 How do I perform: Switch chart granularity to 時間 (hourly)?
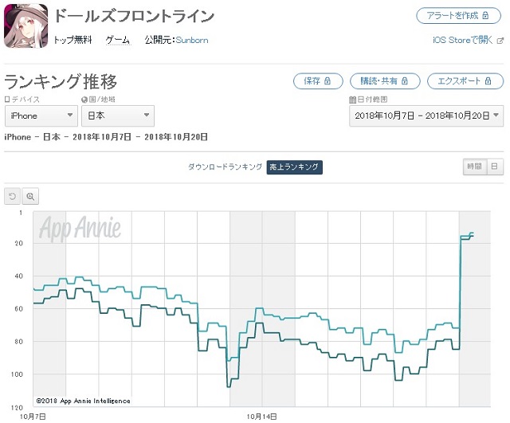pos(475,166)
